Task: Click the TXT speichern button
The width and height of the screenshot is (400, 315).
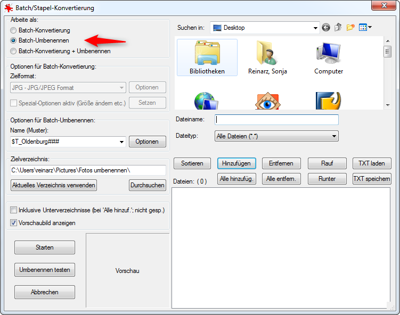Action: coord(372,179)
